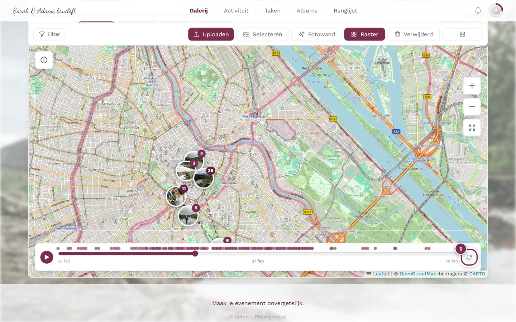Go to the Galerij tab

click(199, 11)
